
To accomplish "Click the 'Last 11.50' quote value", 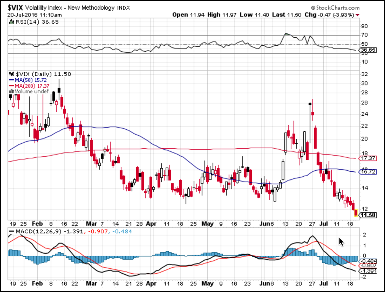I will 287,15.
